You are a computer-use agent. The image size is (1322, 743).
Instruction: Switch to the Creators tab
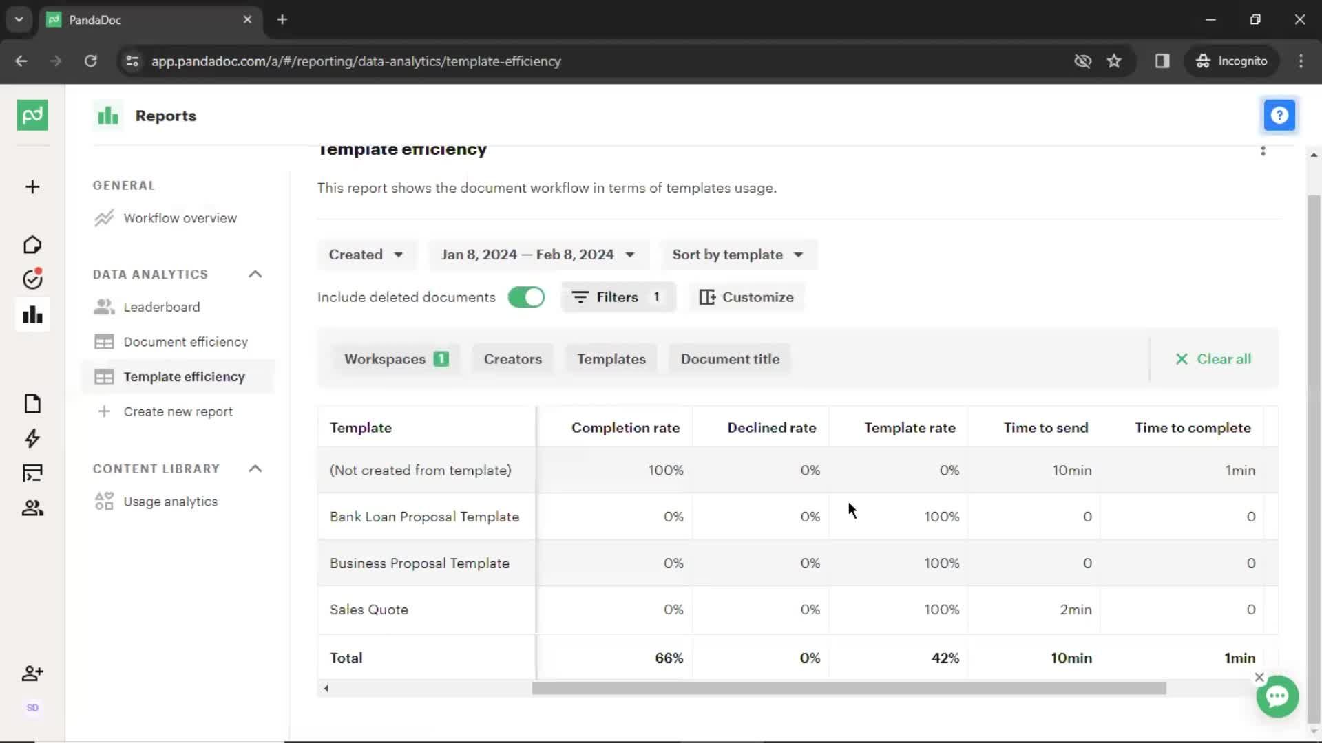tap(514, 358)
